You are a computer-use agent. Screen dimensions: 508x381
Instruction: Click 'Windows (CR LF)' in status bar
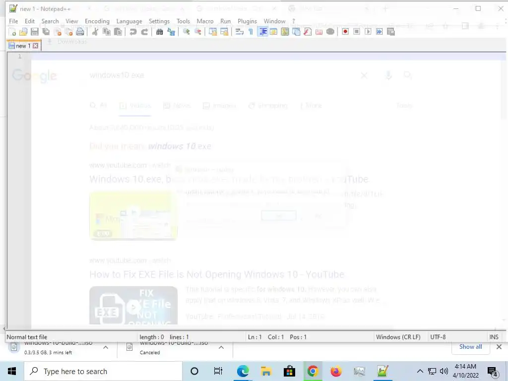(x=398, y=337)
